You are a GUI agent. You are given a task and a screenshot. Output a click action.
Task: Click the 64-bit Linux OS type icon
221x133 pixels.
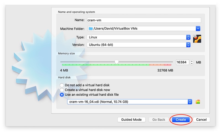tap(197, 39)
